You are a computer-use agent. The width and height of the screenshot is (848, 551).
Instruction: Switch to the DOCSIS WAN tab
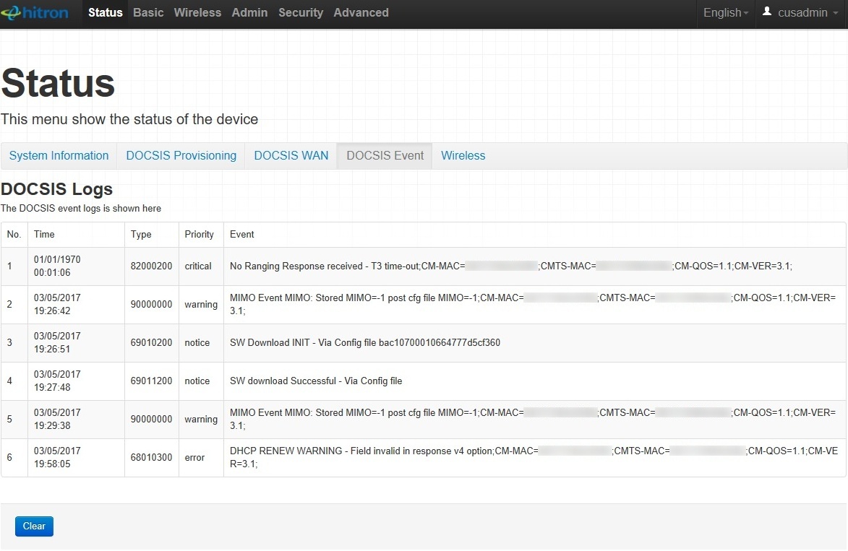pyautogui.click(x=291, y=155)
